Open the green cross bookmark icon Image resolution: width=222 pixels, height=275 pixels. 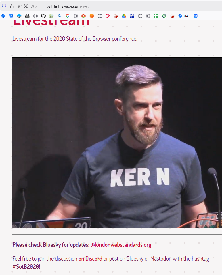(156, 16)
